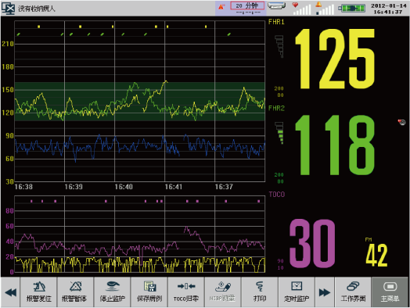Screen dimensions: 410x308
Task: Open the 工作界面 work interface selector
Action: point(353,292)
